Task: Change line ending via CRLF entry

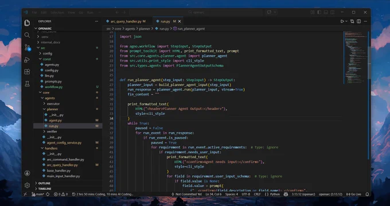Action: [257, 194]
